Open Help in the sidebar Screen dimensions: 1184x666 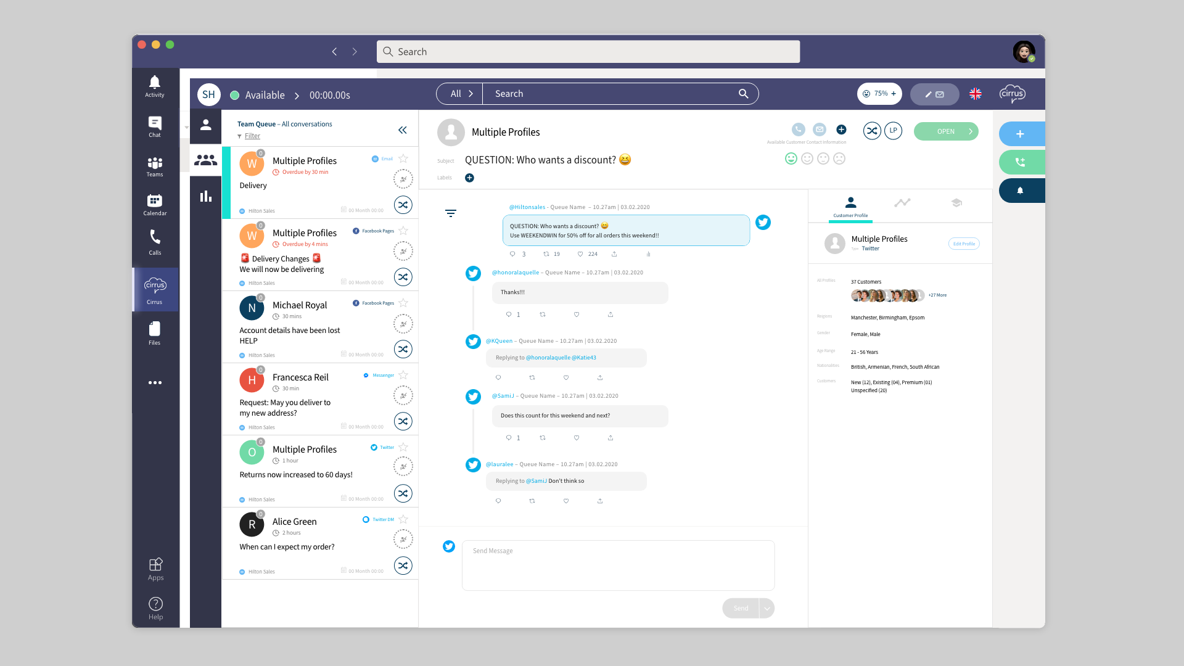(155, 608)
